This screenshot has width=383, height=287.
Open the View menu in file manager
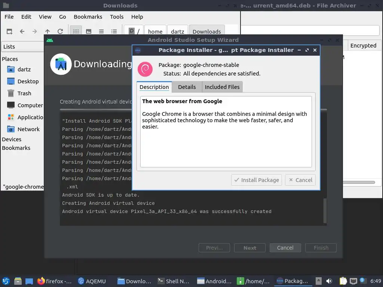[x=45, y=17]
